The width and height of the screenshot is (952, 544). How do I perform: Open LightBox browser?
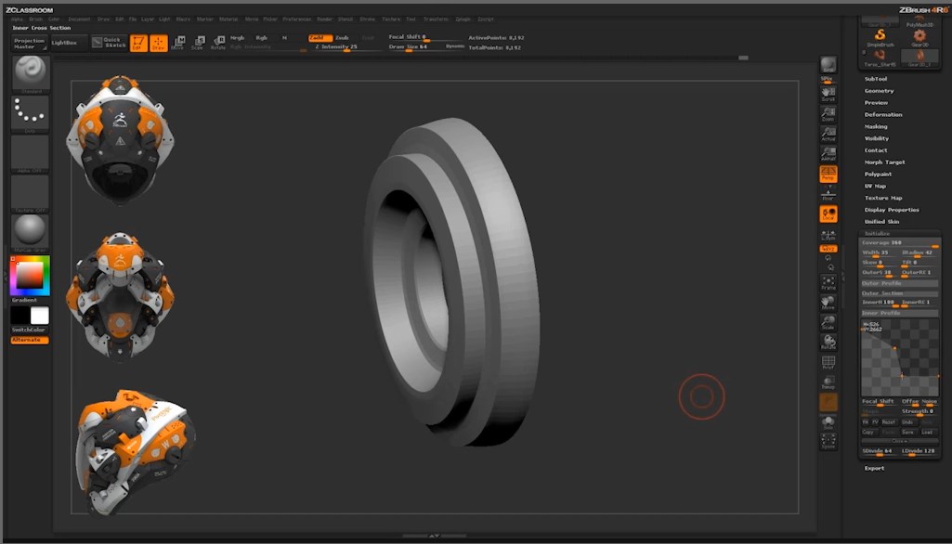(x=69, y=43)
